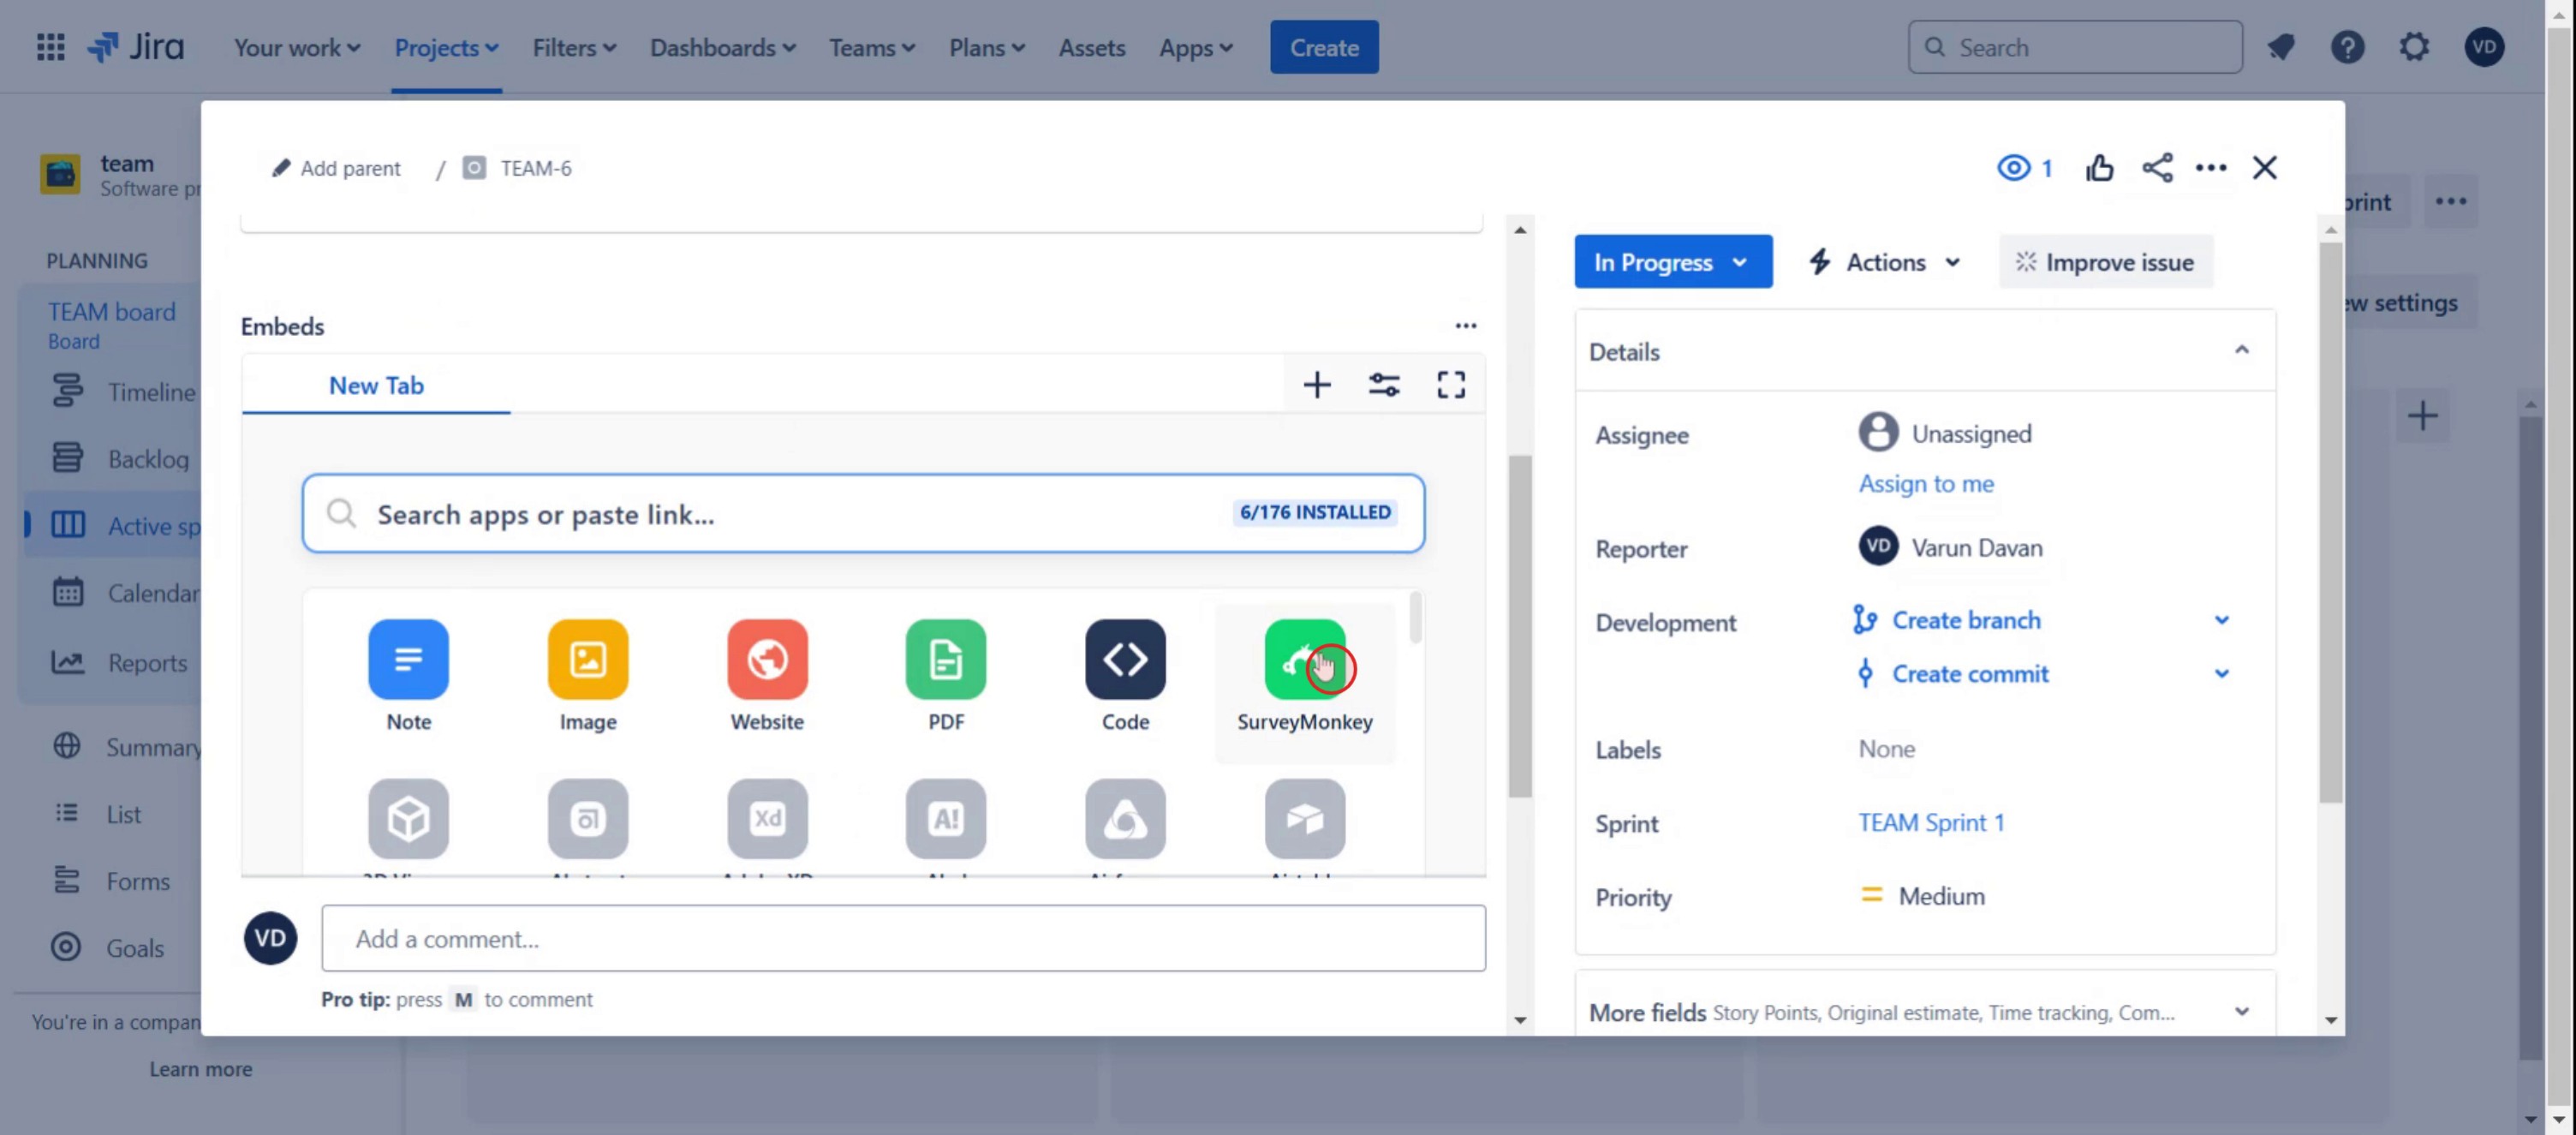
Task: Toggle thumbs-up vote on issue
Action: pos(2099,168)
